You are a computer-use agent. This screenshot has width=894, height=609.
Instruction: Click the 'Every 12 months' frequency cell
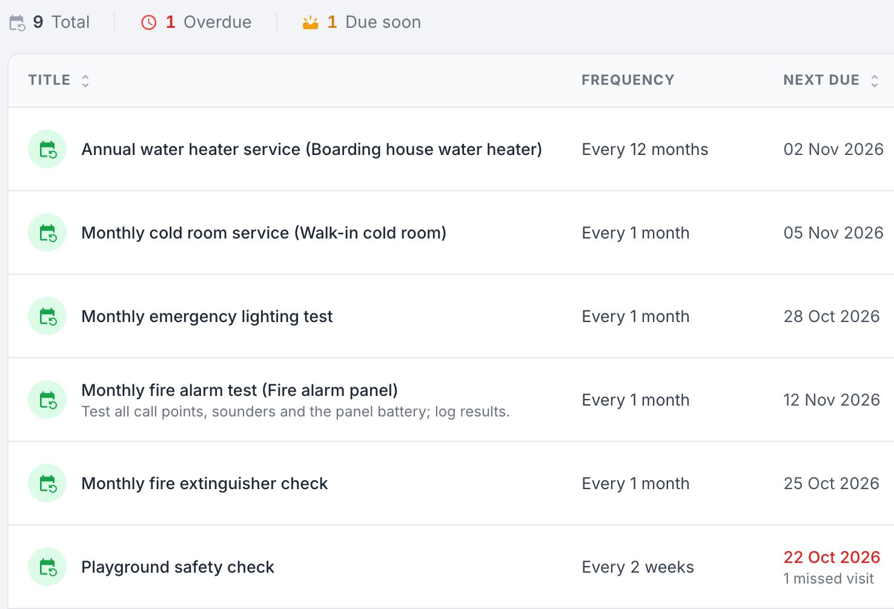(x=645, y=149)
